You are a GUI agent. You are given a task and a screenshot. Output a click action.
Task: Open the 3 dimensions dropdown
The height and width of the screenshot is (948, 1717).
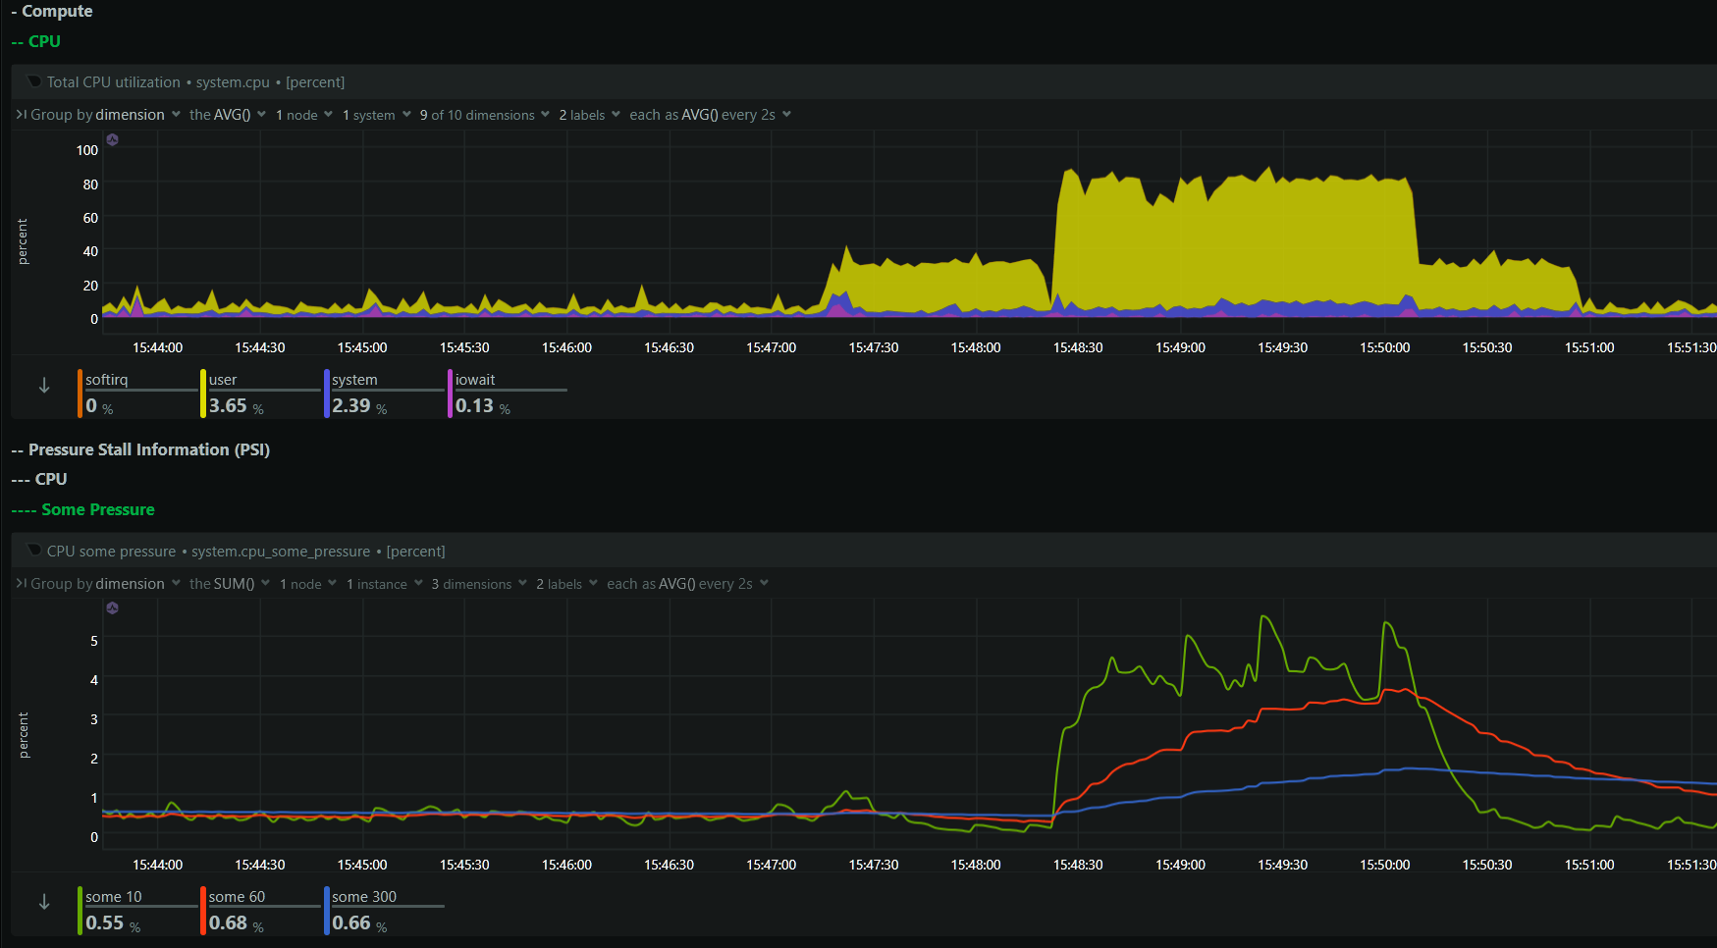pos(480,584)
